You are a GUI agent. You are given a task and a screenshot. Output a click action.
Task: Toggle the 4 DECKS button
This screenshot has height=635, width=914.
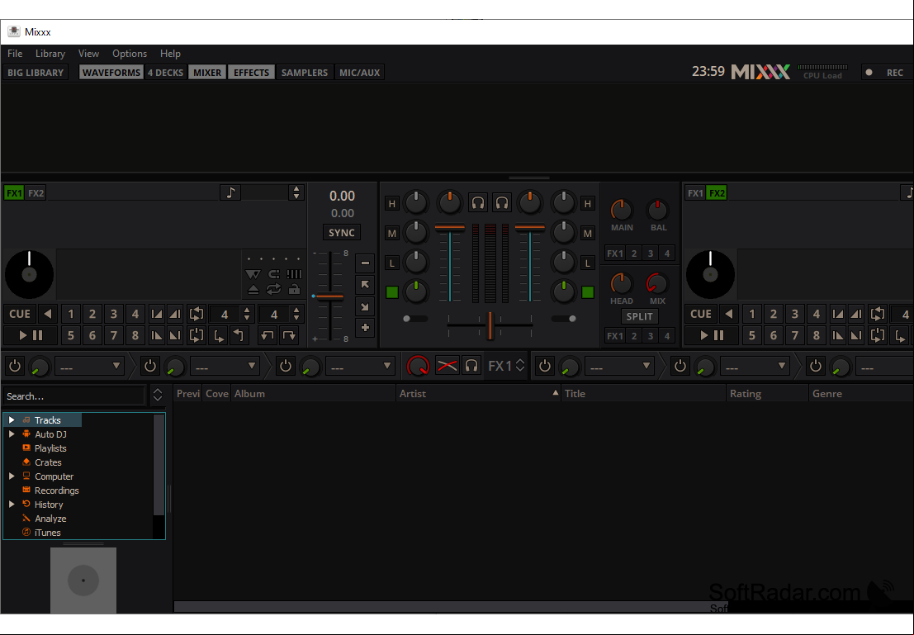tap(166, 73)
